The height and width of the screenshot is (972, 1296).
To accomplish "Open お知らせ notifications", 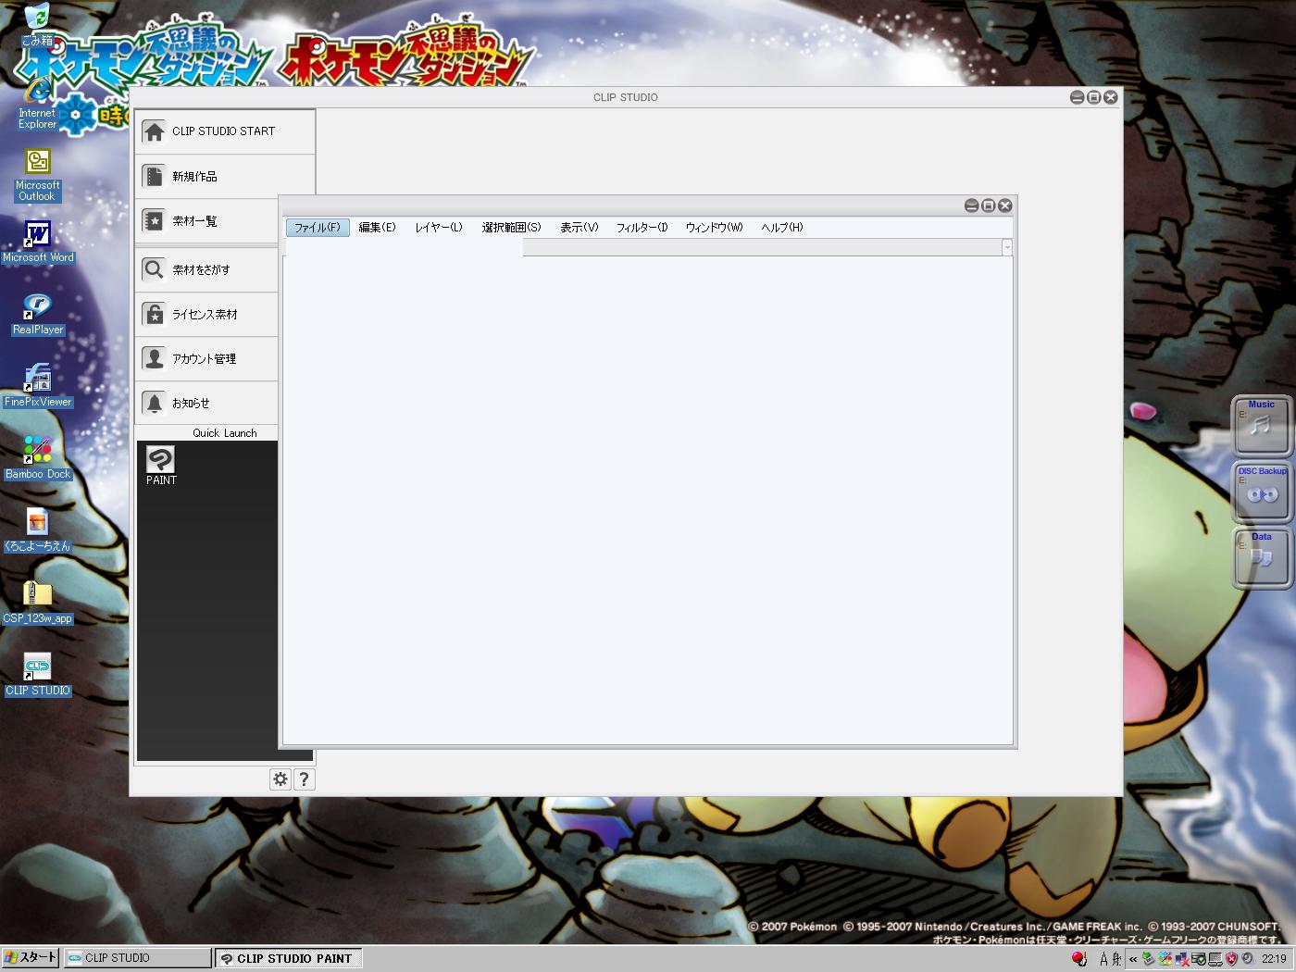I will (206, 403).
